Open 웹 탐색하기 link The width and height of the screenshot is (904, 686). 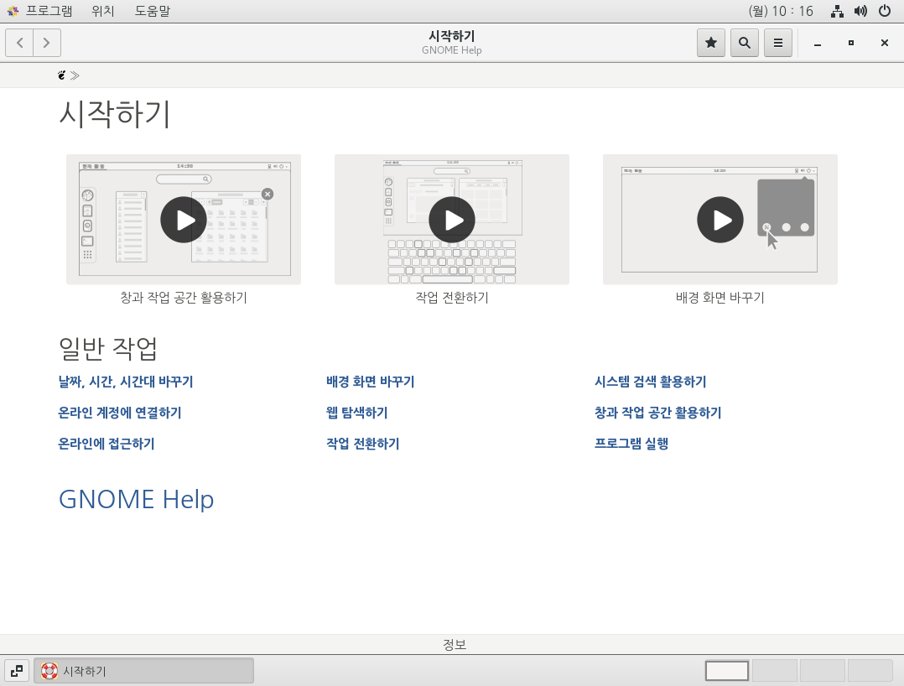pos(357,413)
